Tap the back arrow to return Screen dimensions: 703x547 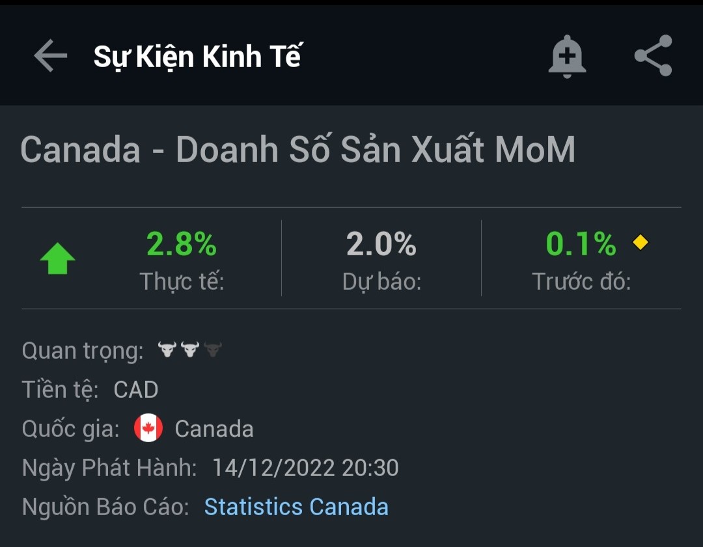pyautogui.click(x=50, y=56)
